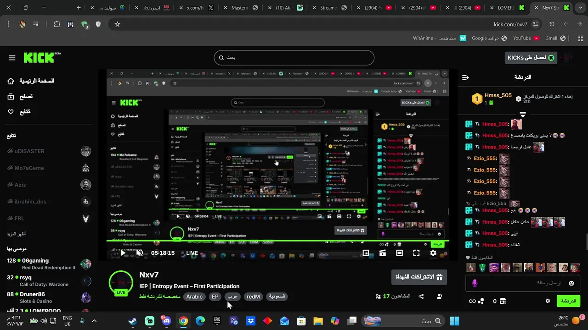This screenshot has width=588, height=330.
Task: Open the Chrome three-dot menu
Action: pos(8,24)
